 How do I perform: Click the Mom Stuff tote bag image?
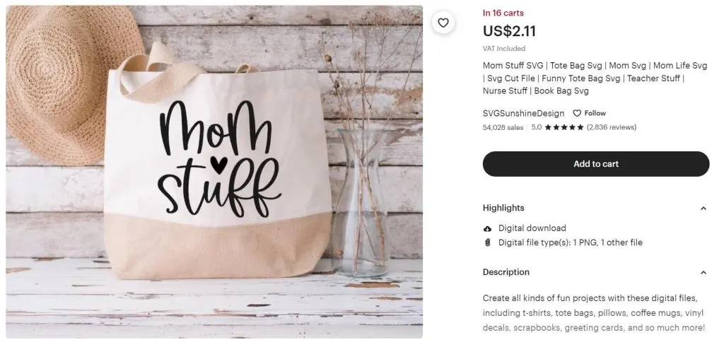(214, 172)
